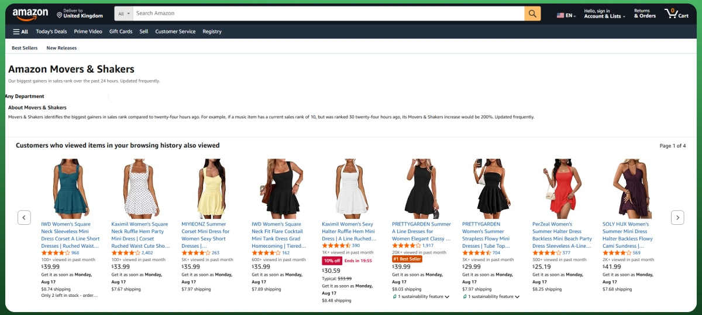Open the All hamburger menu
702x315 pixels.
click(20, 32)
